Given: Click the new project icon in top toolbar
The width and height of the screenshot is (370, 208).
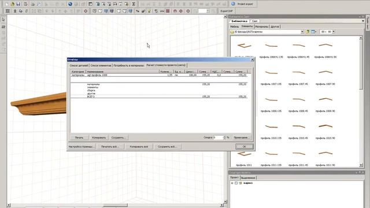Looking at the screenshot, I should (x=7, y=4).
